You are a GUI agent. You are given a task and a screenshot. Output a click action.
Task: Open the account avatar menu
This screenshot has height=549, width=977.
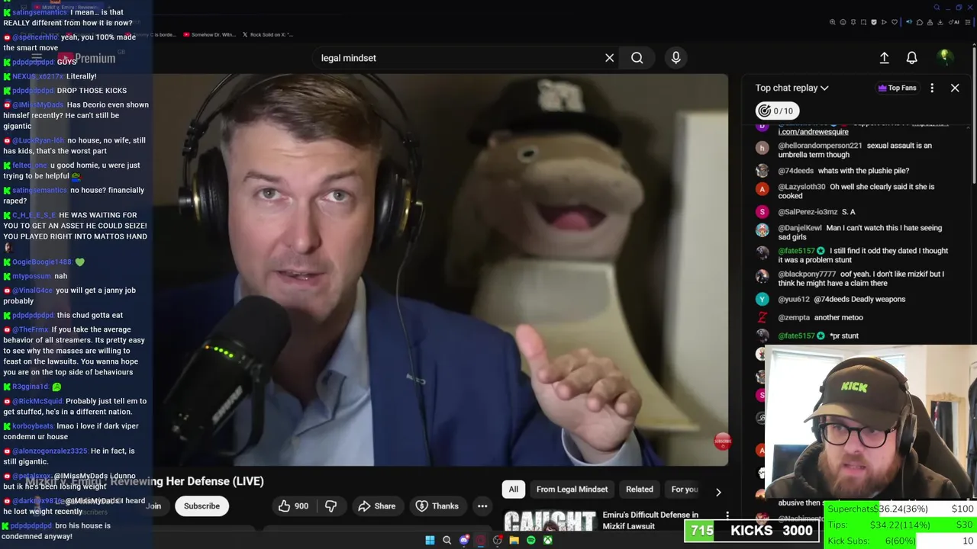[x=945, y=57]
